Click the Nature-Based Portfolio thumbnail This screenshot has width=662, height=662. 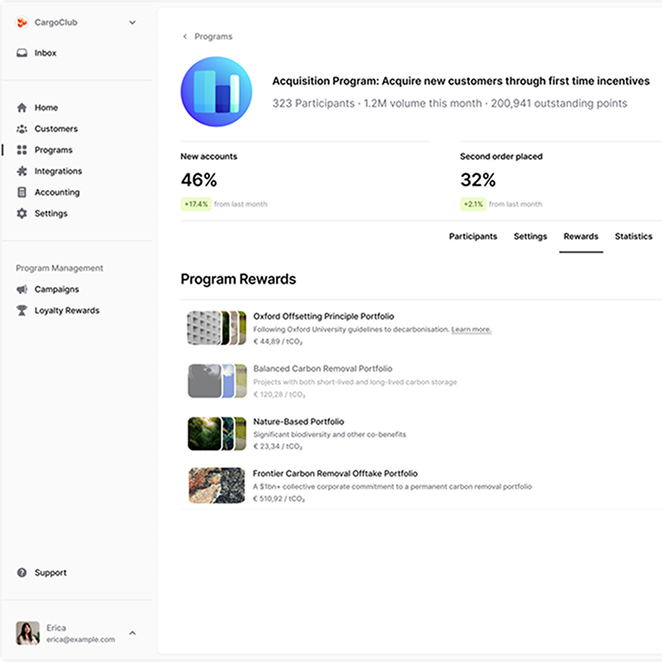pos(216,433)
